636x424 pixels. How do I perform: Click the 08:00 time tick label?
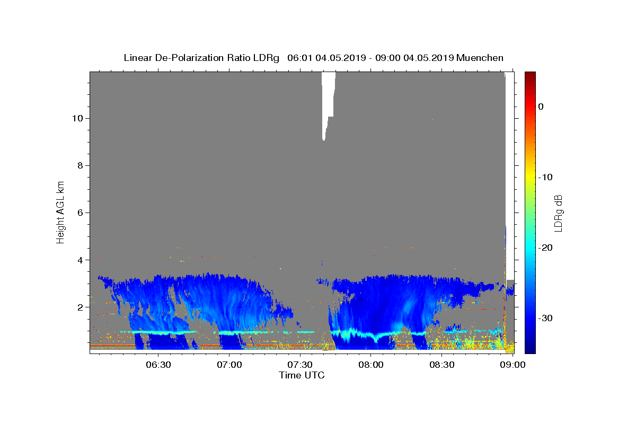coord(370,365)
